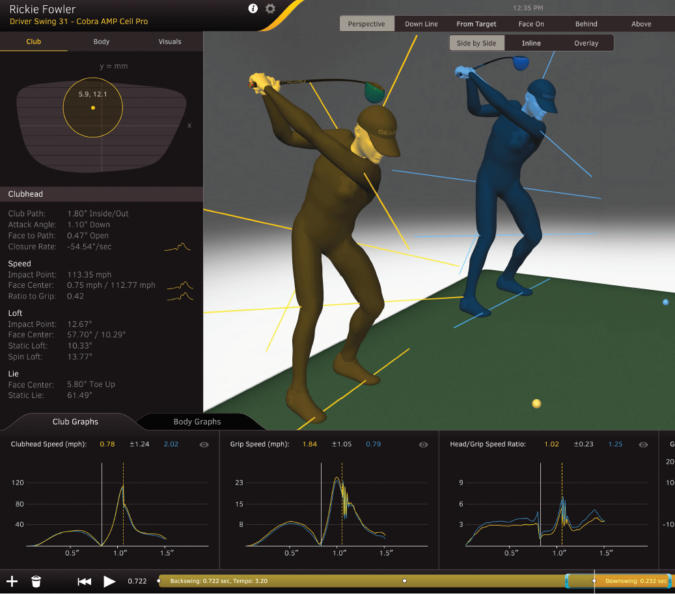Screen dimensions: 675x594
Task: Toggle the Head/Grip Speed Ratio eye icon
Action: click(643, 444)
